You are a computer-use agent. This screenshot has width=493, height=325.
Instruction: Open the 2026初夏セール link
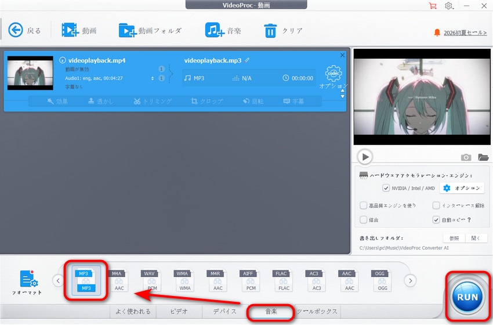pos(465,32)
